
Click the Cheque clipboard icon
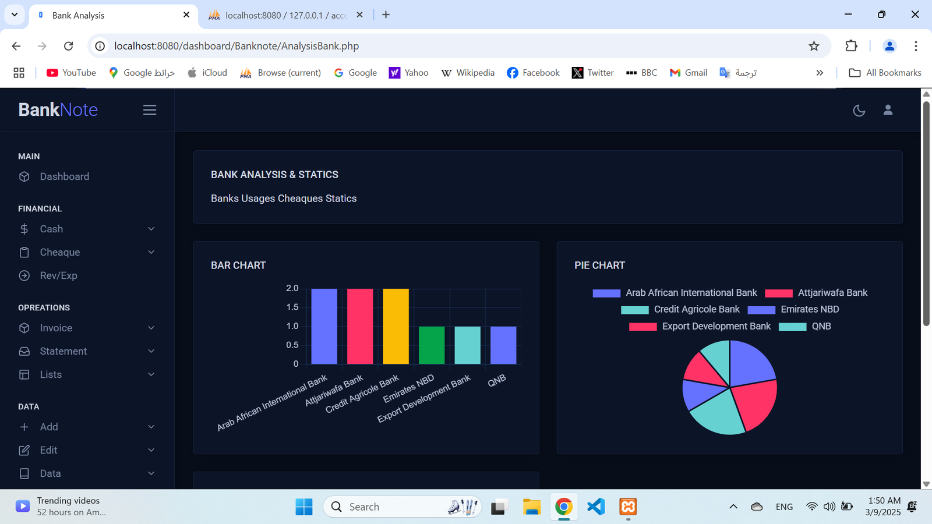point(24,252)
